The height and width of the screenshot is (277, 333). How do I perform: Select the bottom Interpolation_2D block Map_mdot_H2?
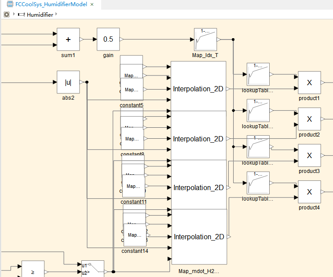coord(199,237)
